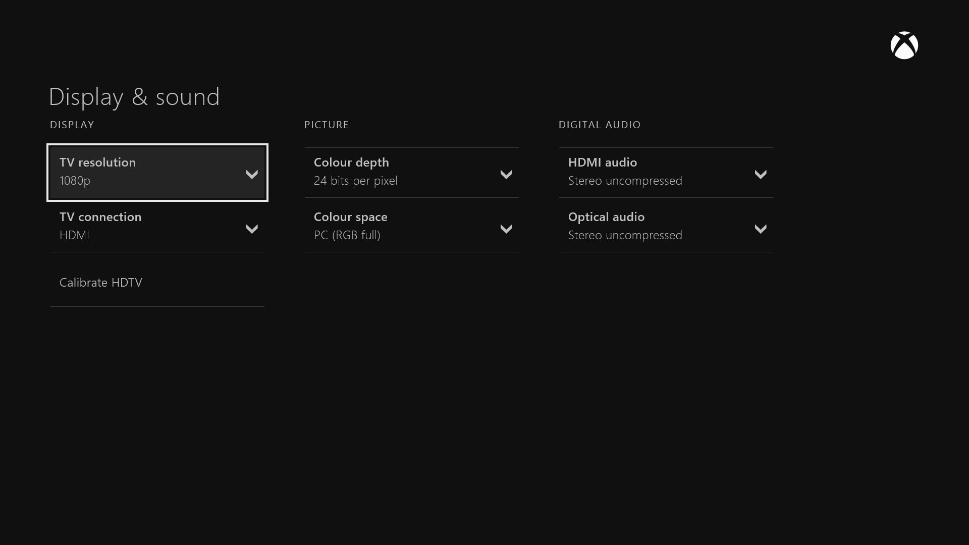
Task: Click the Xbox logo in the top corner
Action: coord(904,45)
